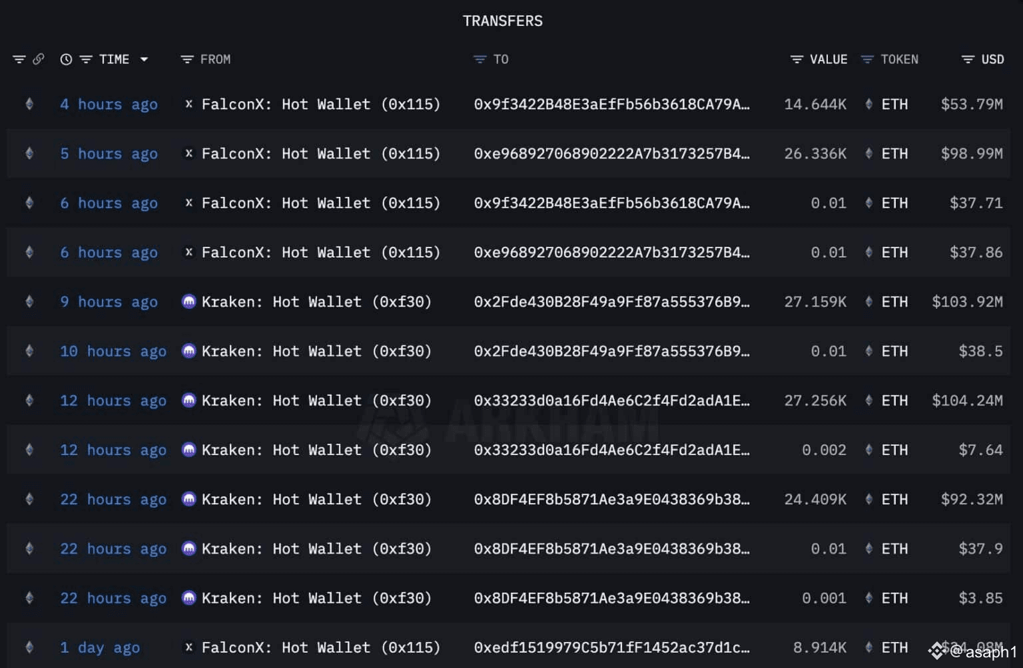The height and width of the screenshot is (668, 1023).
Task: Open FalconX Hot Wallet in 5 hours row
Action: pos(320,154)
